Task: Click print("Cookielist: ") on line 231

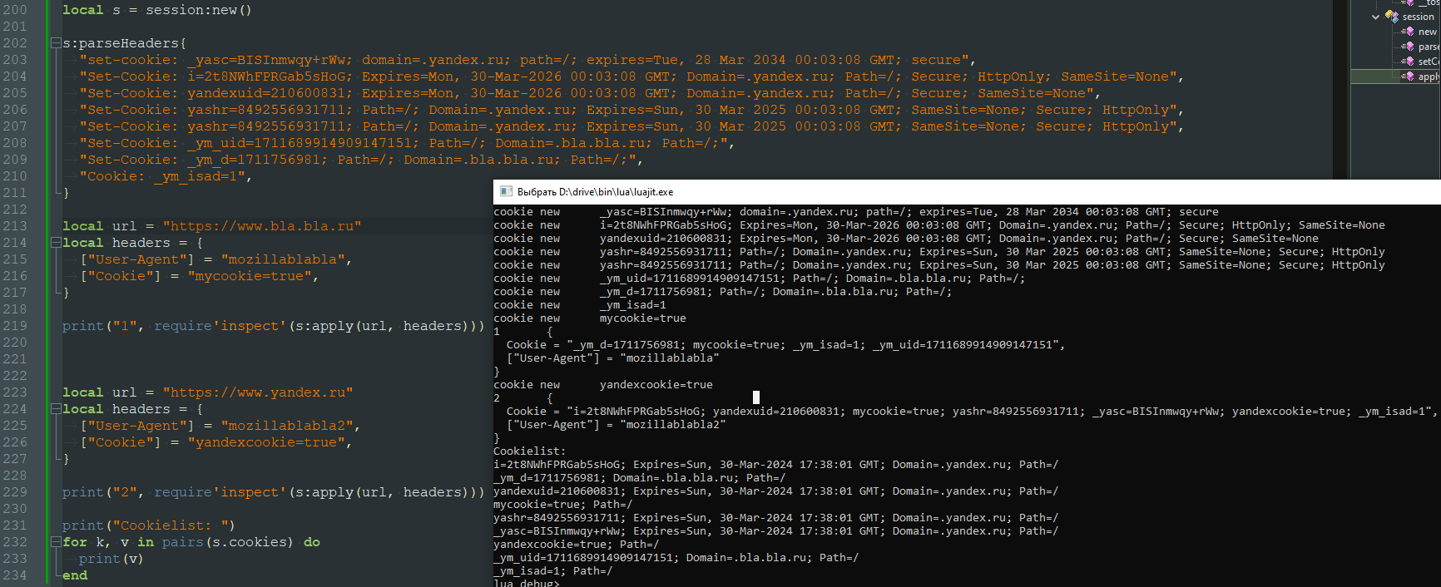Action: coord(149,525)
